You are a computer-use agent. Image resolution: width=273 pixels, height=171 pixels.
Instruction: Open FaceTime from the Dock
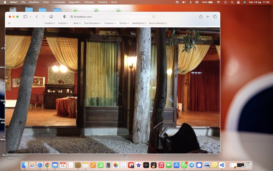pos(169,165)
